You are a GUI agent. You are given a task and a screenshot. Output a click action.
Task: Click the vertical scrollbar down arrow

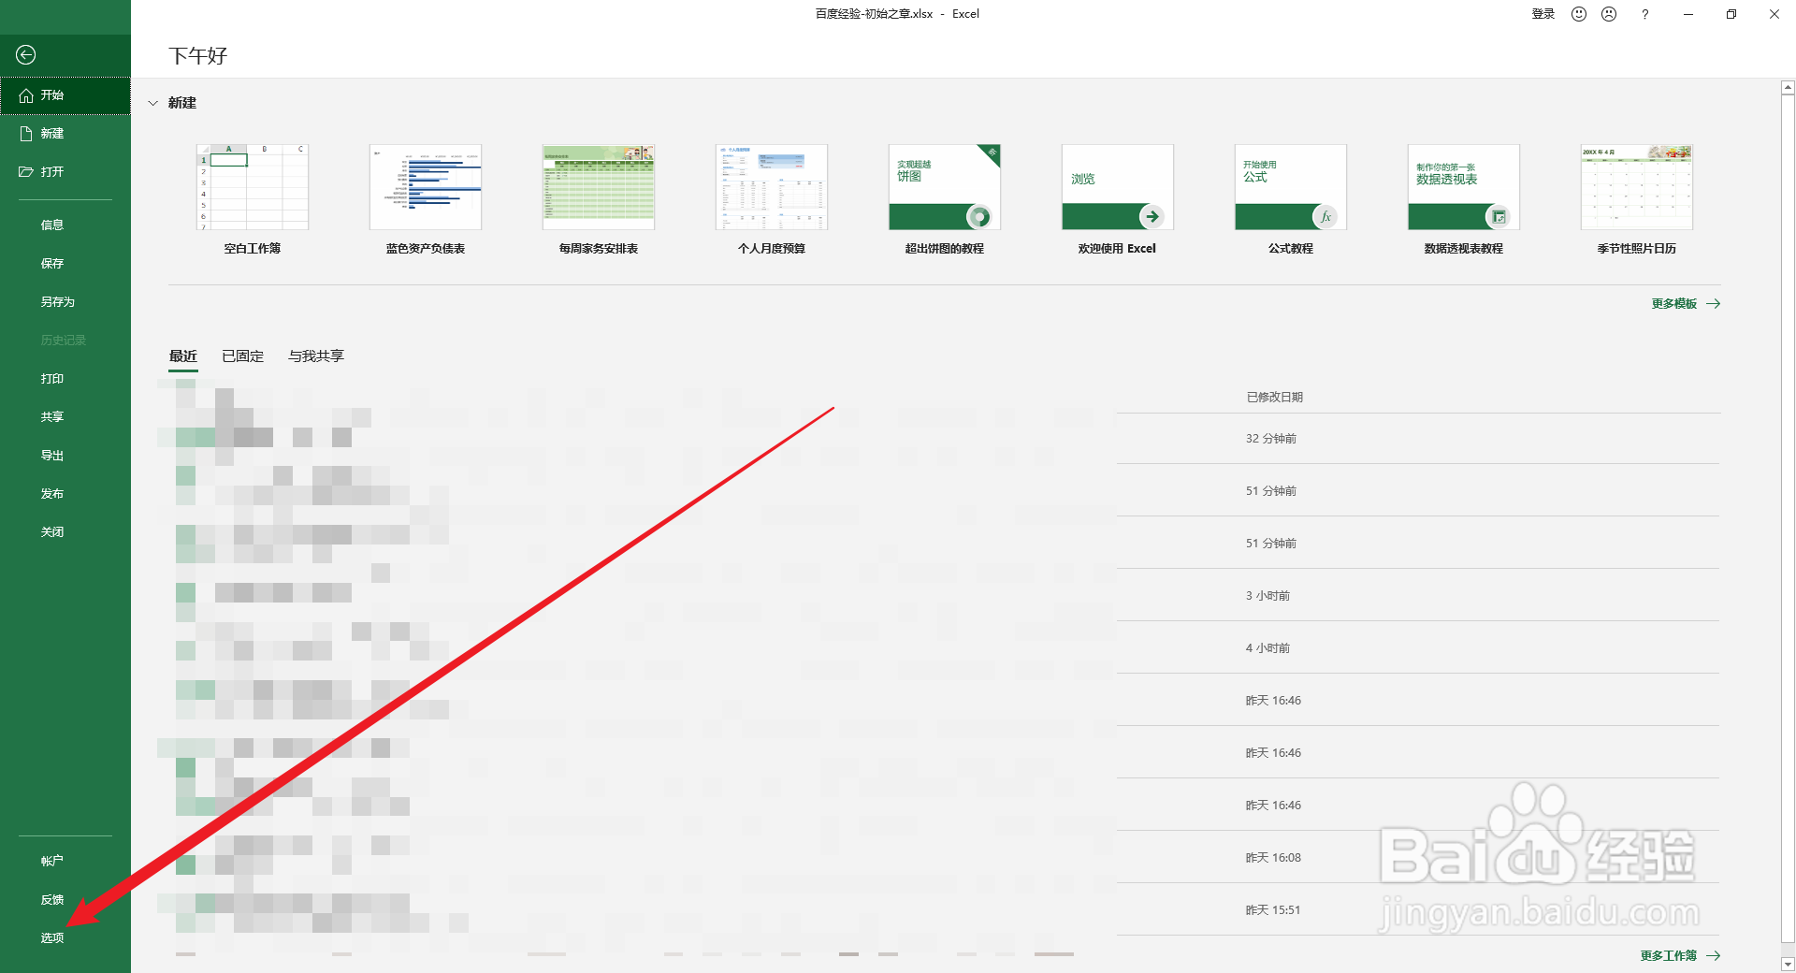[1788, 964]
